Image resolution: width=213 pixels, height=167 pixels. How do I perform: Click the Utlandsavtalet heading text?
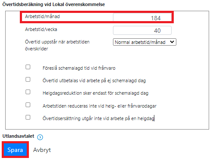pos(19,136)
